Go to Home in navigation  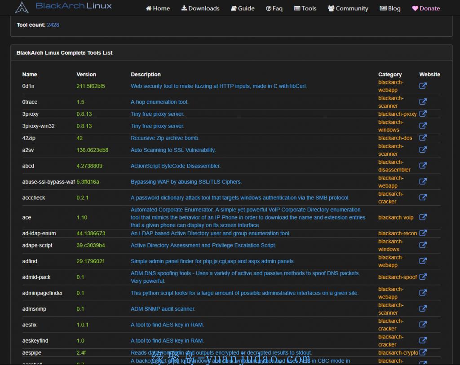[158, 8]
